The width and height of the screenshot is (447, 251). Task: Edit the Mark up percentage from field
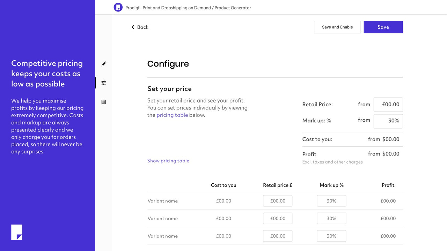point(388,121)
